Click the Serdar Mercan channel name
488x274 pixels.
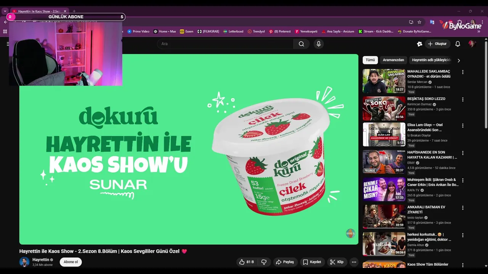[x=417, y=82]
